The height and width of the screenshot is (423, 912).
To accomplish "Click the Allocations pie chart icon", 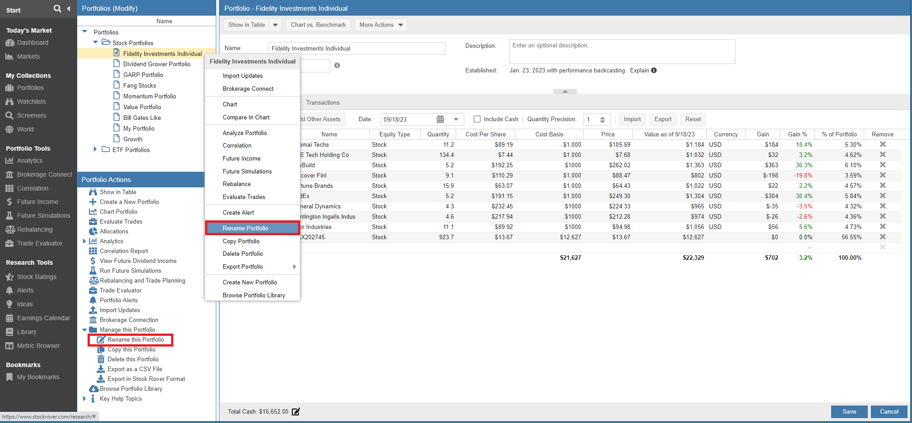I will pos(93,231).
